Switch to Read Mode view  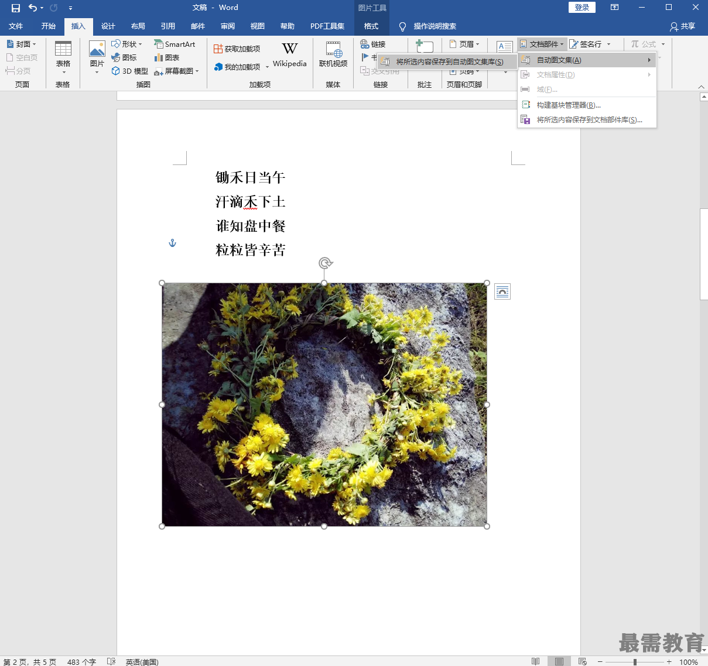[x=535, y=661]
